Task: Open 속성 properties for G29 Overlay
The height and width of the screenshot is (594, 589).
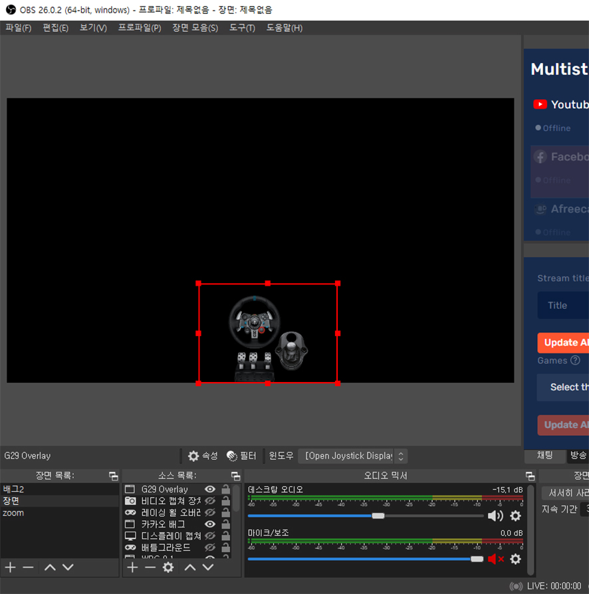Action: coord(203,456)
